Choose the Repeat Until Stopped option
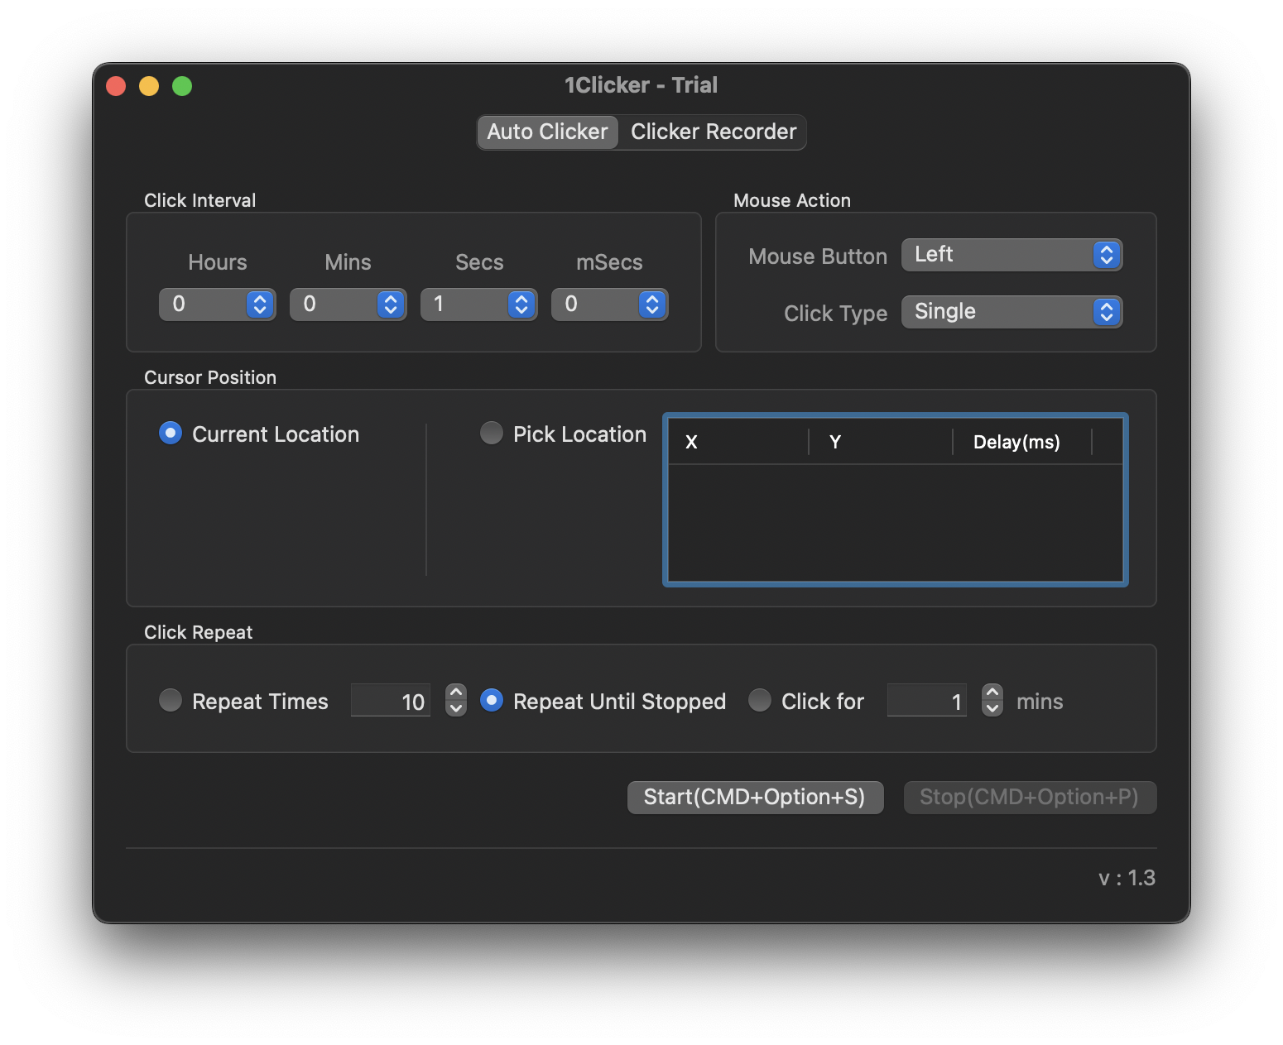The width and height of the screenshot is (1283, 1045). [492, 701]
